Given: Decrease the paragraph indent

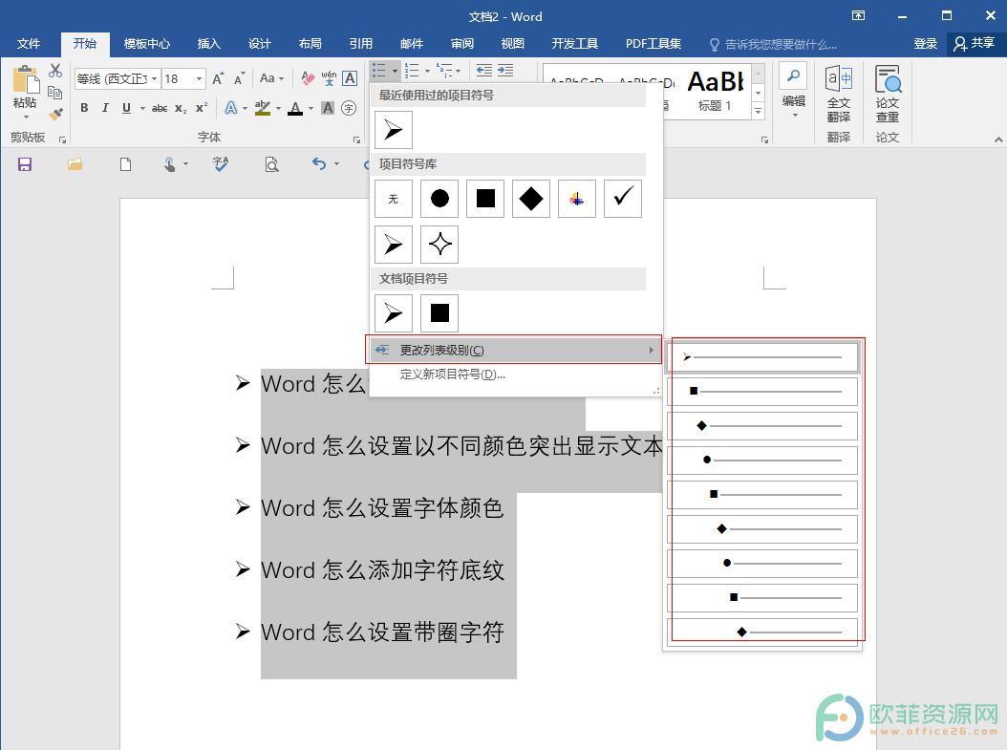Looking at the screenshot, I should coord(484,70).
